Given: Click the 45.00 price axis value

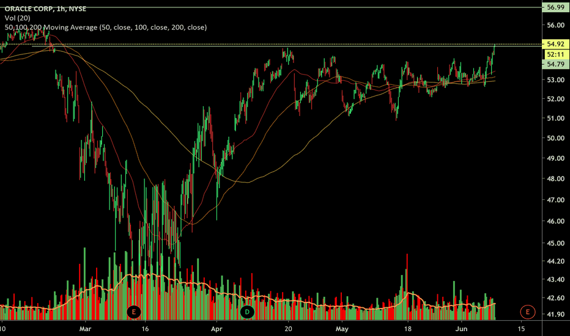Looking at the screenshot, I should tap(556, 243).
